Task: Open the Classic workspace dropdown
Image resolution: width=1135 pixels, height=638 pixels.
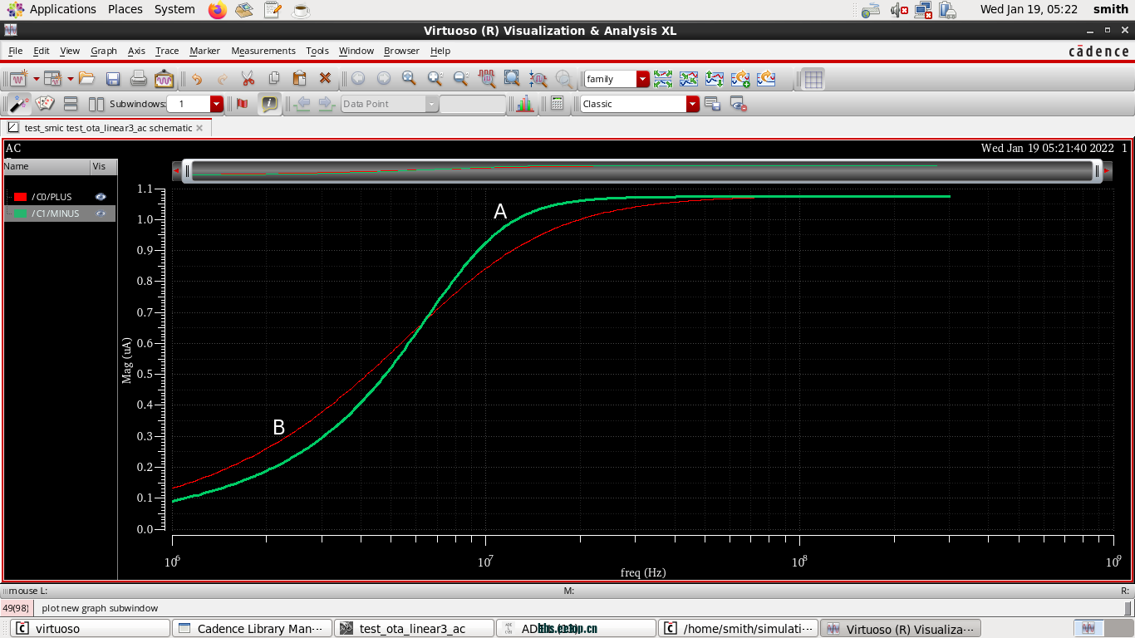Action: pos(692,104)
